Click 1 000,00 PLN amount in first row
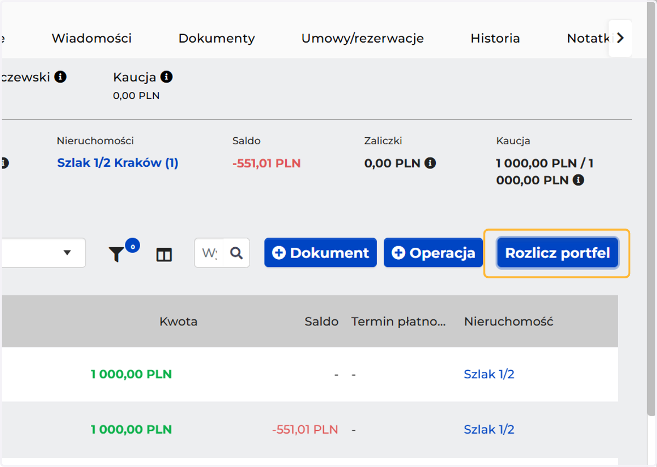 pyautogui.click(x=131, y=375)
